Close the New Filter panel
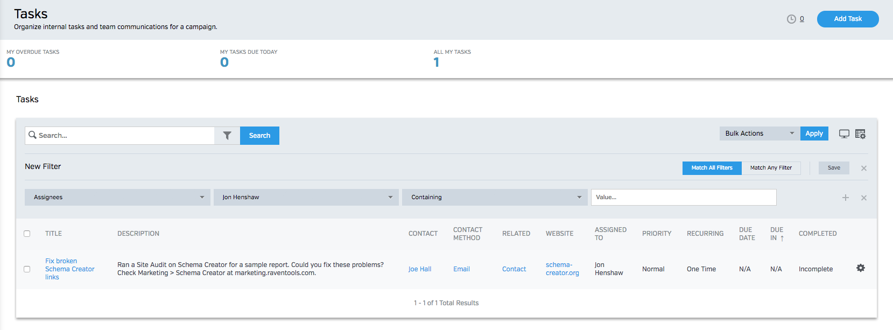Image resolution: width=893 pixels, height=330 pixels. tap(863, 168)
